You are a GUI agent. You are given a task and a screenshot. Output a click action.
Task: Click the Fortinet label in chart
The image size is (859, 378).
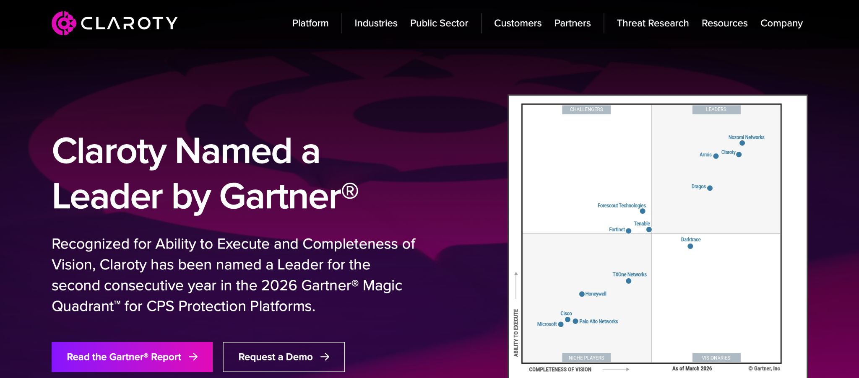[617, 230]
